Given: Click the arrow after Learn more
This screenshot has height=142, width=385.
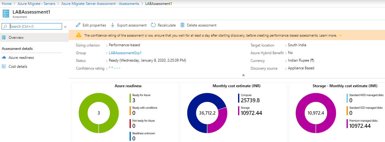Looking at the screenshot, I should pyautogui.click(x=340, y=35).
